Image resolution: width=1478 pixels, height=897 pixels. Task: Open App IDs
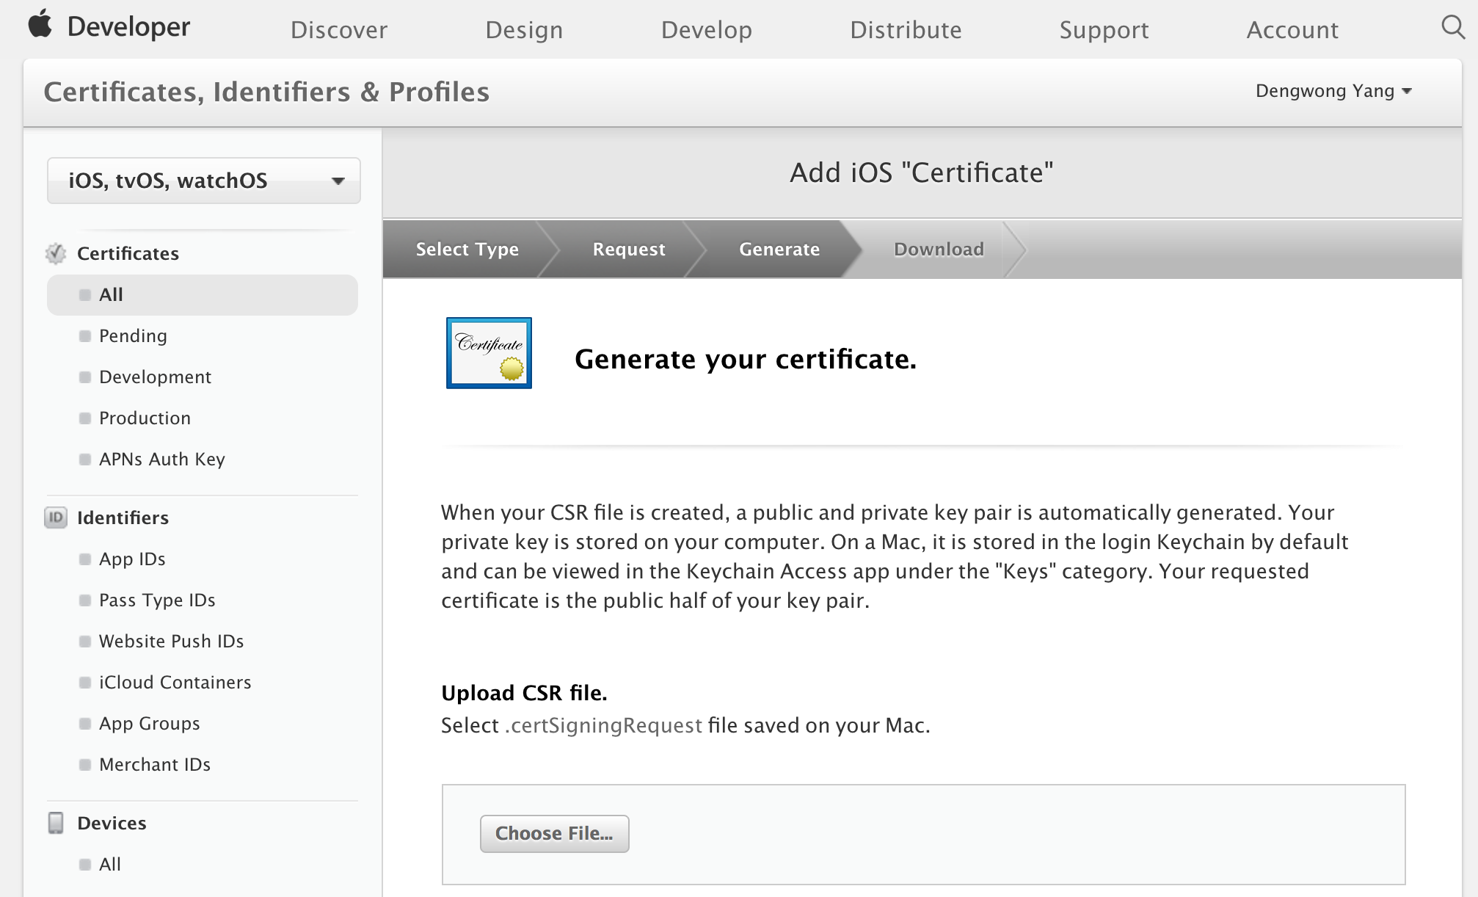pos(132,559)
